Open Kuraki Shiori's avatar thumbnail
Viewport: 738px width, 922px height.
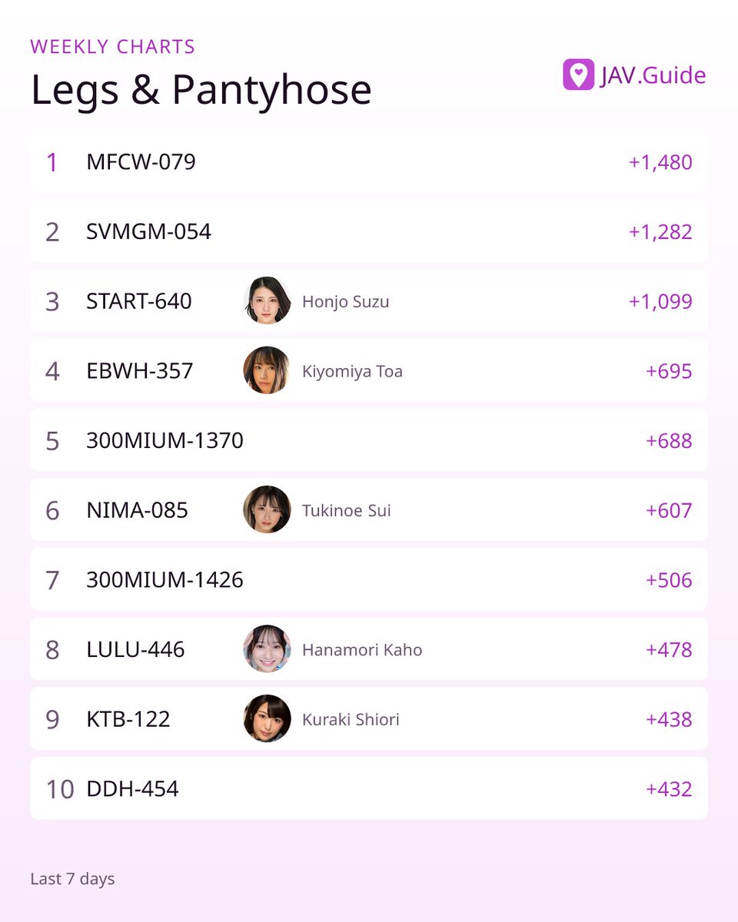(x=267, y=719)
